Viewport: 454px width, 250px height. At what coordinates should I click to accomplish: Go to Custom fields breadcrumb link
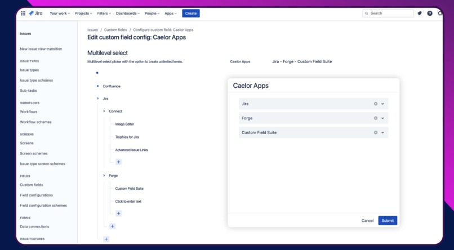(x=115, y=30)
